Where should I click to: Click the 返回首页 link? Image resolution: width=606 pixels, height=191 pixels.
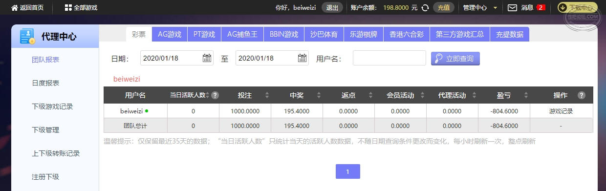click(x=32, y=7)
